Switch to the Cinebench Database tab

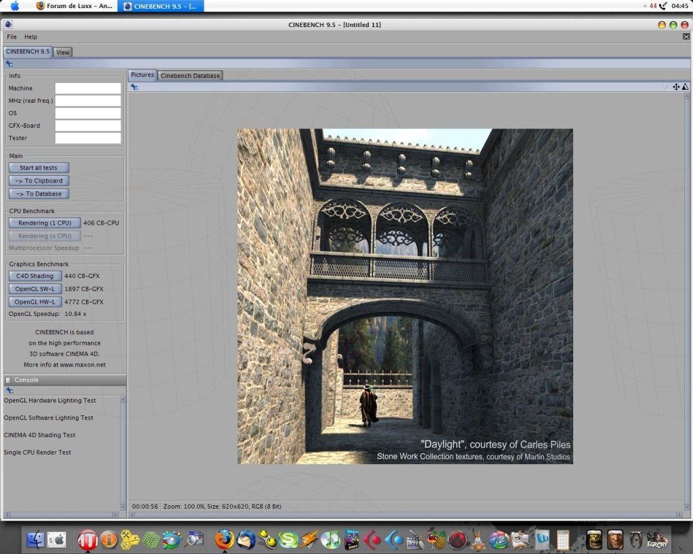click(x=190, y=76)
